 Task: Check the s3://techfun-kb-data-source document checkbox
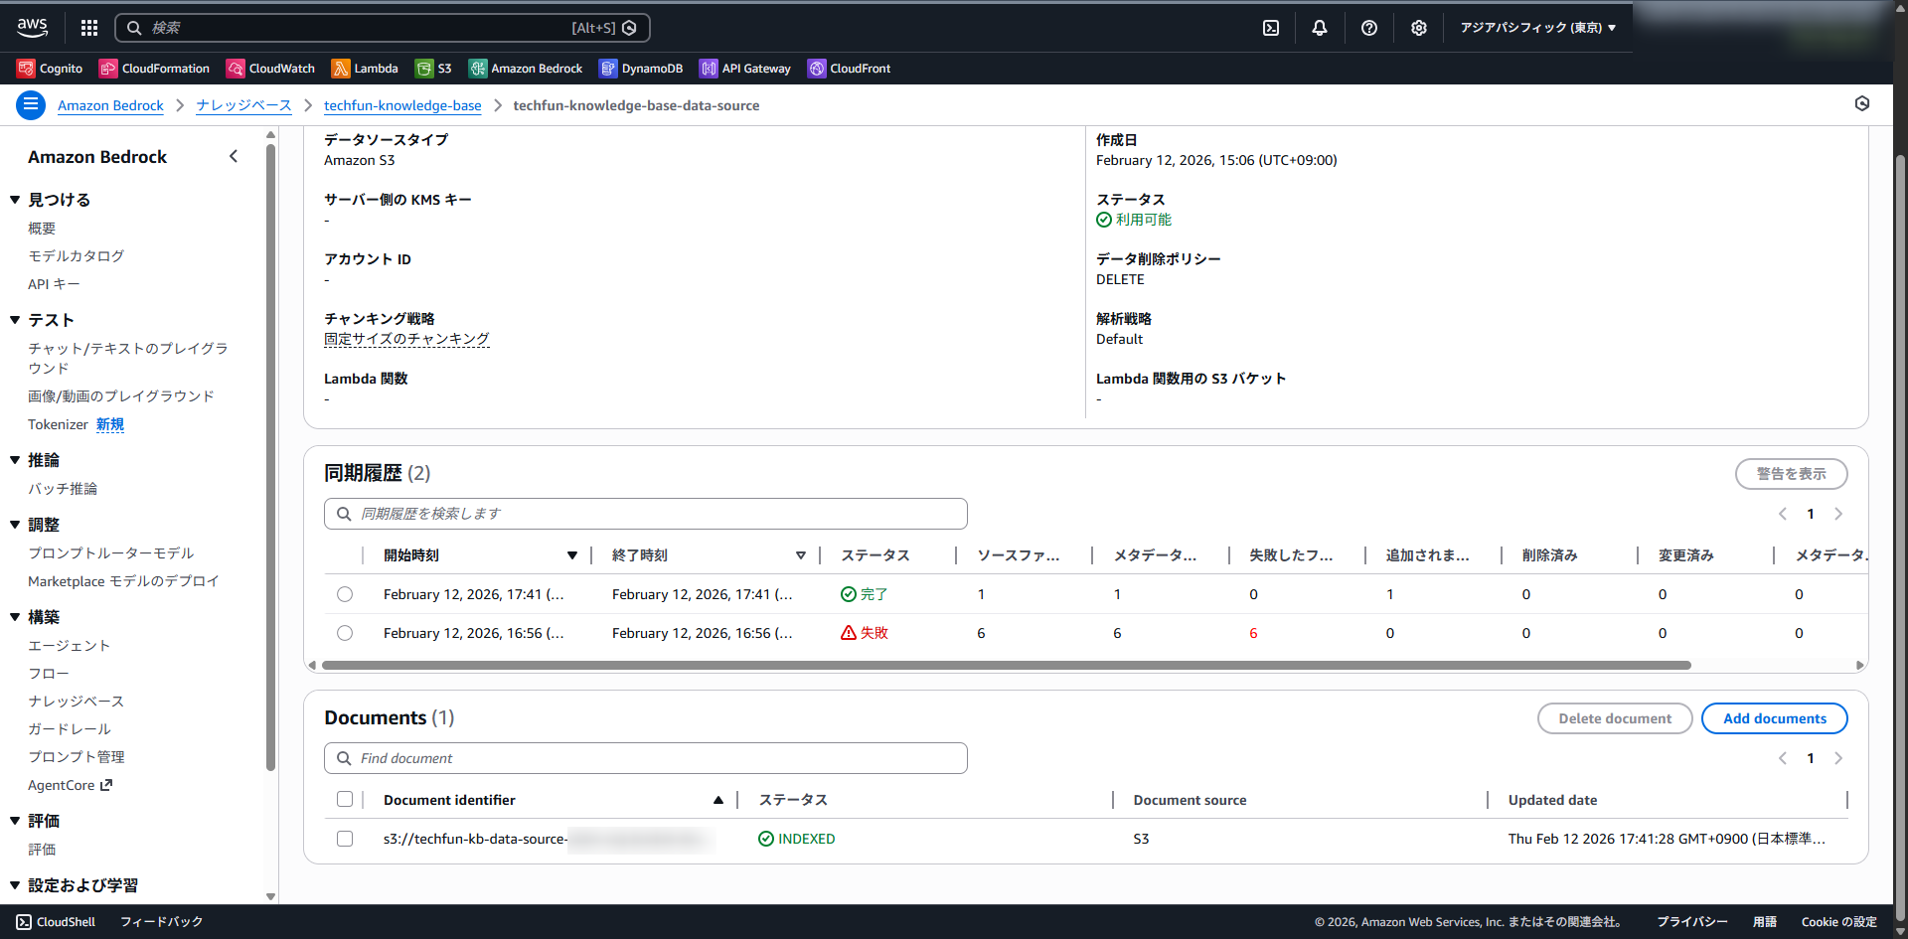tap(345, 839)
